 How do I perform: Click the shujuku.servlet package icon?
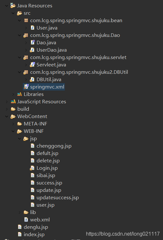[26, 57]
